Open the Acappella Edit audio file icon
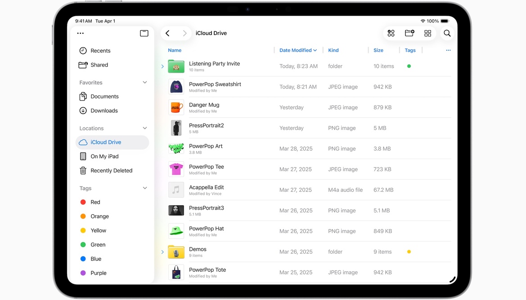 (x=176, y=190)
